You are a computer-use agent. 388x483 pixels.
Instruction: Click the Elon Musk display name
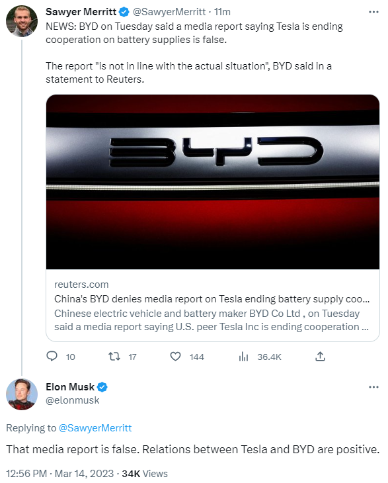tap(70, 387)
